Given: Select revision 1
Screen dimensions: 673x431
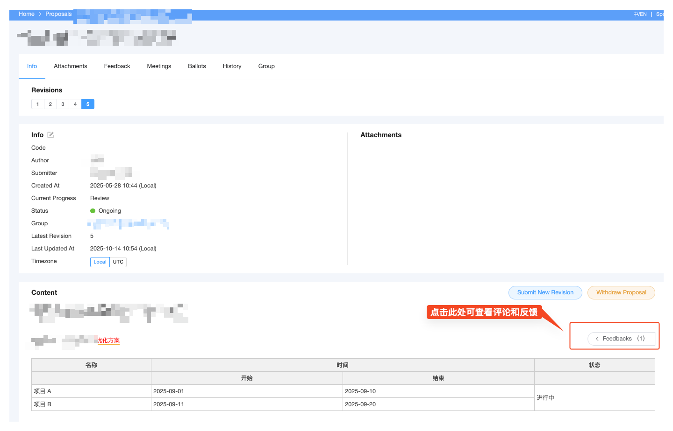Looking at the screenshot, I should (38, 104).
